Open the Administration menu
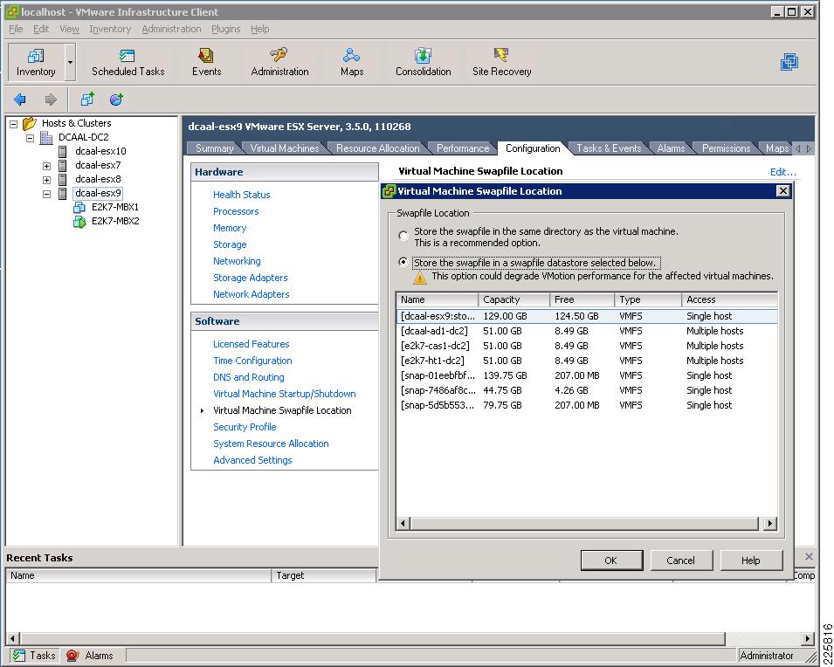This screenshot has height=667, width=834. [x=171, y=29]
